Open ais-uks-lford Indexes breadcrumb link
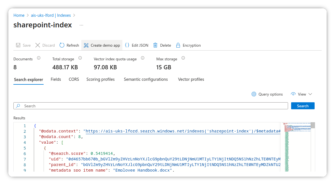Viewport: 335px width, 185px height. (x=51, y=15)
